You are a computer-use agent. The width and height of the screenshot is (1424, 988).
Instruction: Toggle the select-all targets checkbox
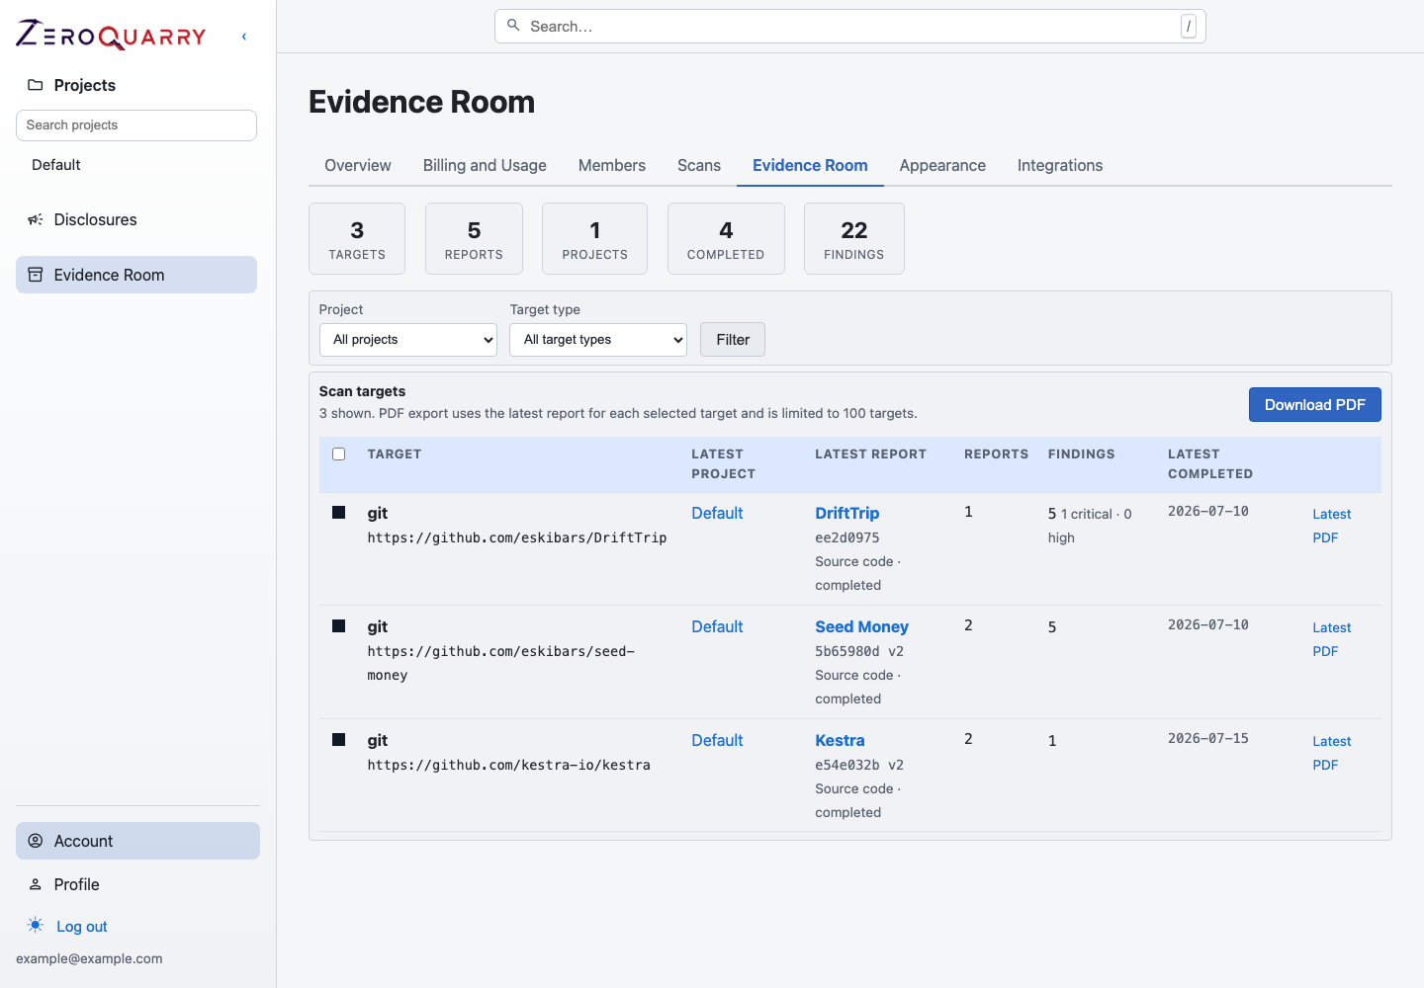339,454
